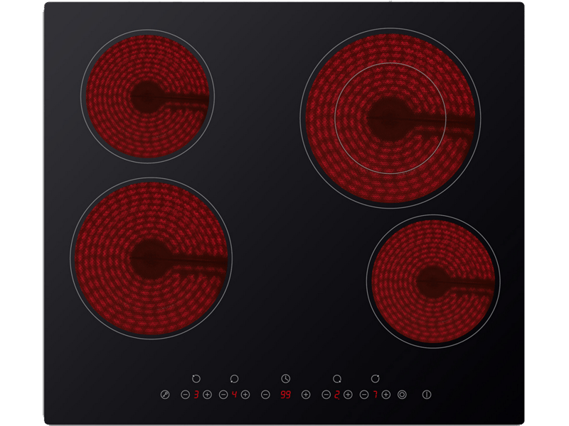The height and width of the screenshot is (426, 569).
Task: Decrease the zone showing level 2
Action: coord(326,395)
